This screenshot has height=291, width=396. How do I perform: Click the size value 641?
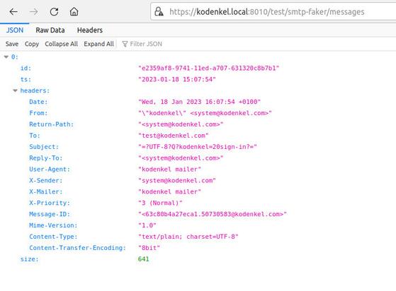point(143,259)
